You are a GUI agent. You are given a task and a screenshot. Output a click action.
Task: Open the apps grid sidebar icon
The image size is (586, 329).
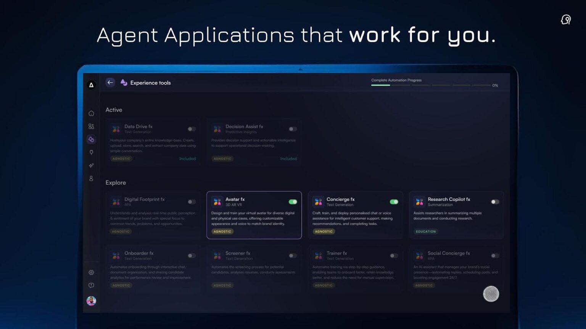[91, 126]
